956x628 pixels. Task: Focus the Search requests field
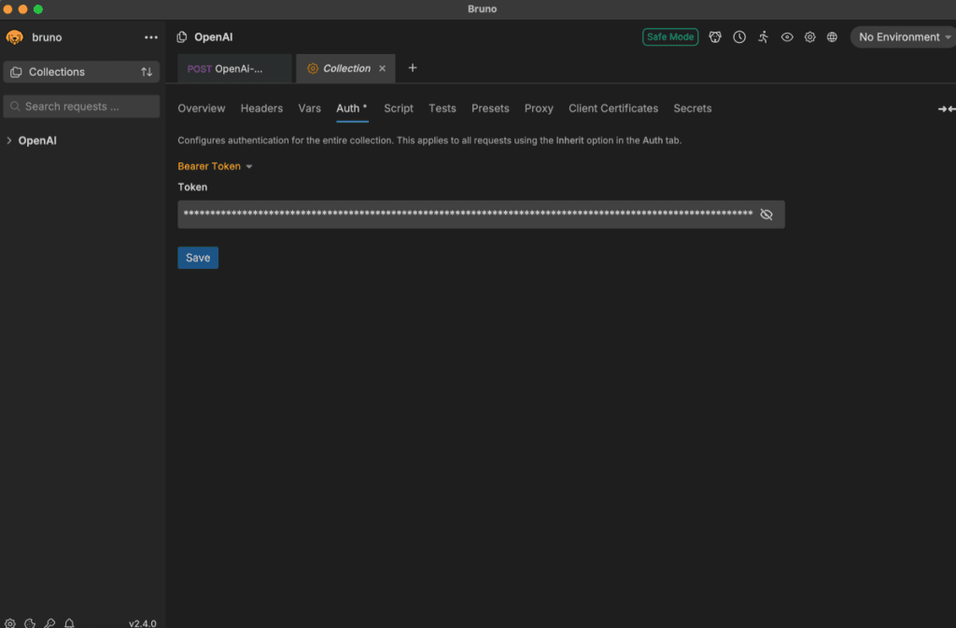pyautogui.click(x=81, y=106)
